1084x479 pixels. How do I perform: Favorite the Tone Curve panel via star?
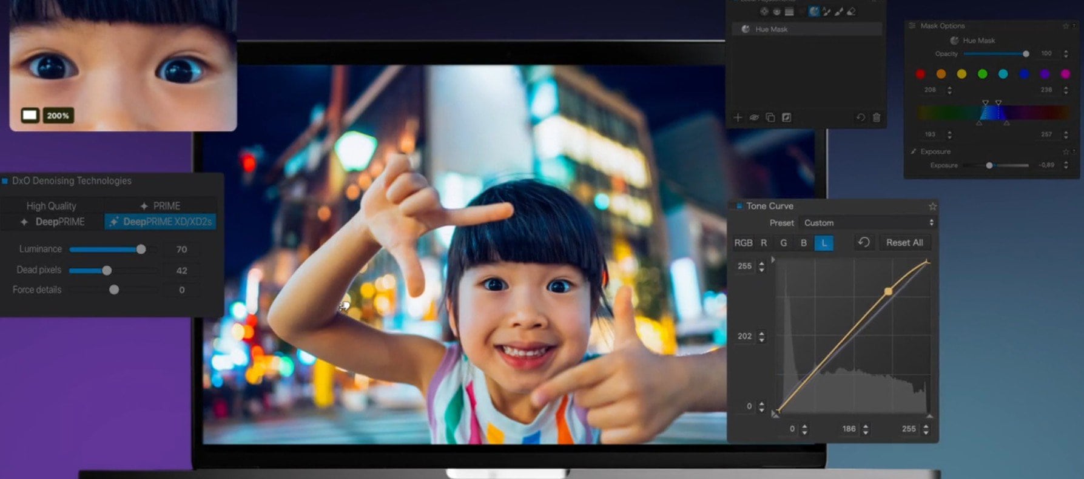[932, 206]
